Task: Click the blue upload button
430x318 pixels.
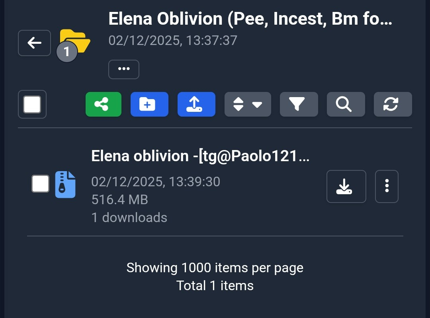Action: click(x=196, y=104)
